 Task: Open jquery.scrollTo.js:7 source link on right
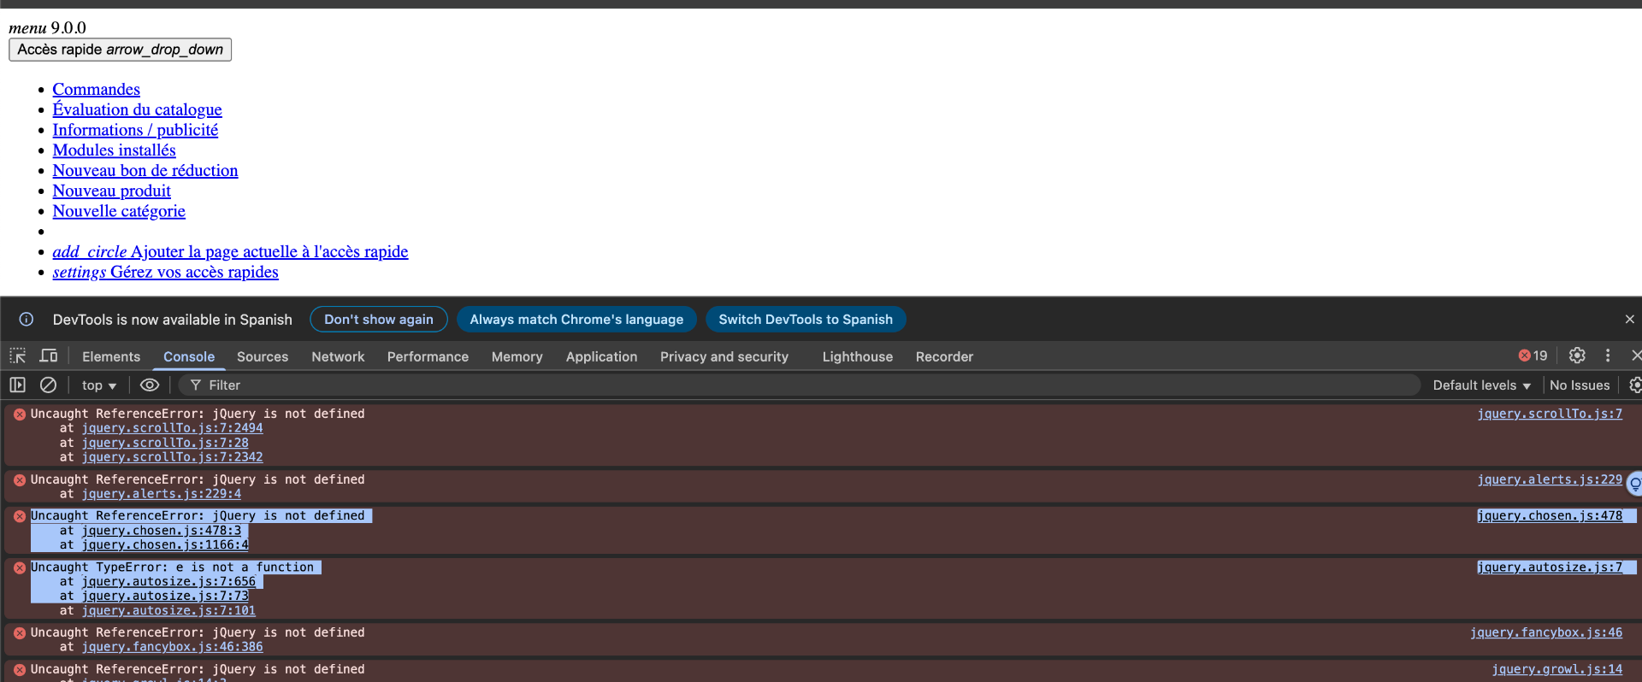click(1550, 414)
